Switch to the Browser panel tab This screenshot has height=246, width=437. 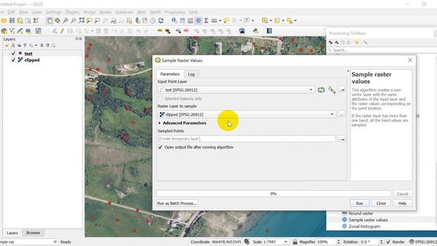pos(33,232)
